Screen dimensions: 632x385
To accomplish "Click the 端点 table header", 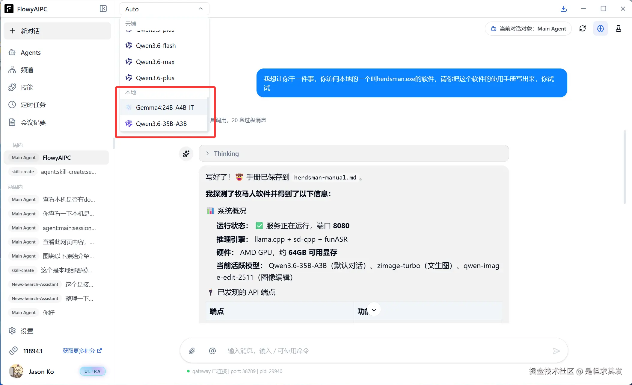I will click(280, 311).
